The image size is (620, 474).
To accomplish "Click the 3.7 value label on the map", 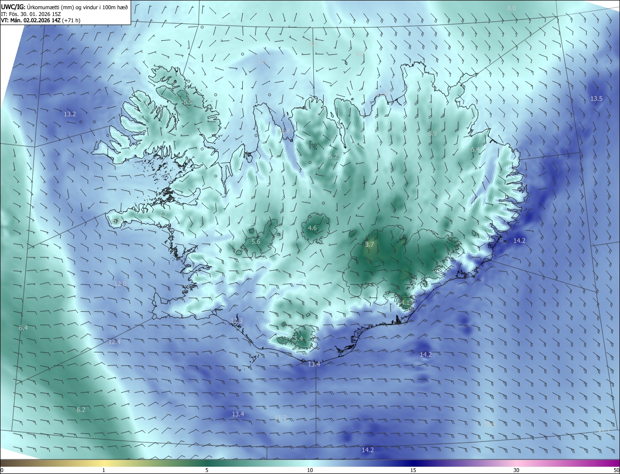I will 370,245.
